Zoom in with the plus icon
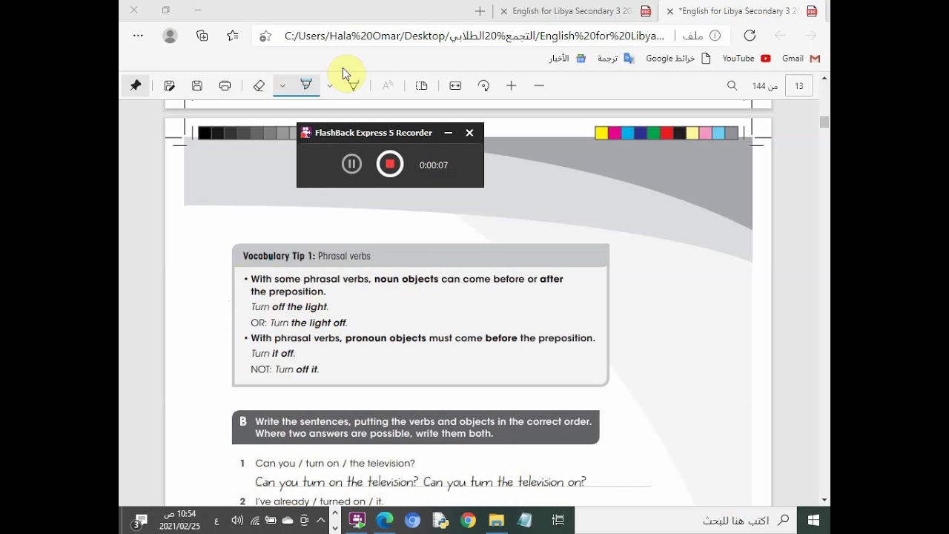This screenshot has width=949, height=534. click(x=511, y=86)
